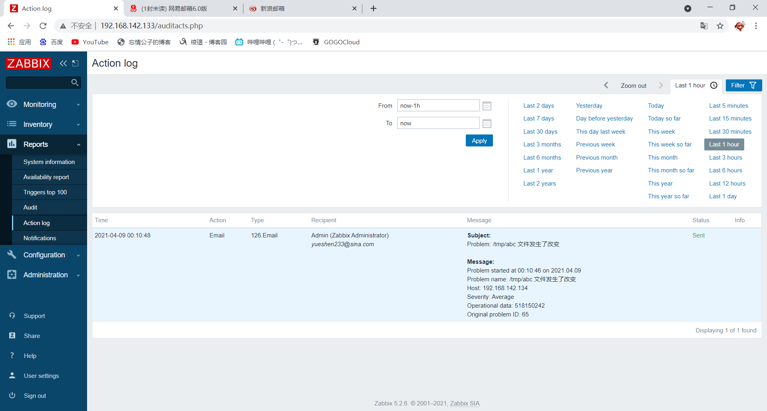Toggle the Filter button
The height and width of the screenshot is (411, 767).
pyautogui.click(x=744, y=85)
